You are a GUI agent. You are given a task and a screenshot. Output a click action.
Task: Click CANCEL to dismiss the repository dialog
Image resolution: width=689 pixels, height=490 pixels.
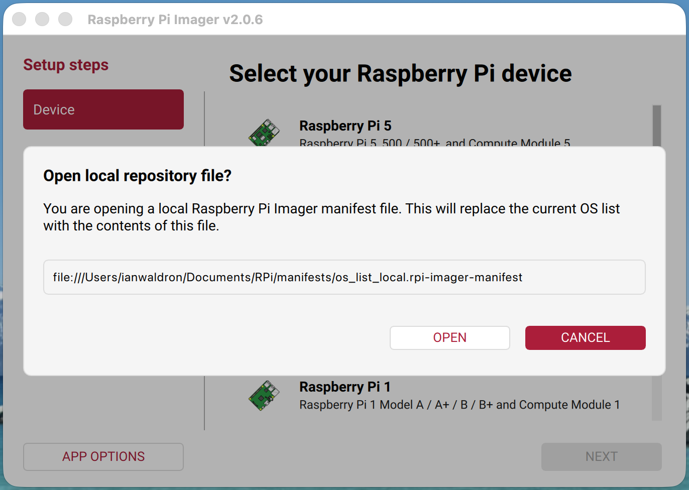[x=585, y=337]
